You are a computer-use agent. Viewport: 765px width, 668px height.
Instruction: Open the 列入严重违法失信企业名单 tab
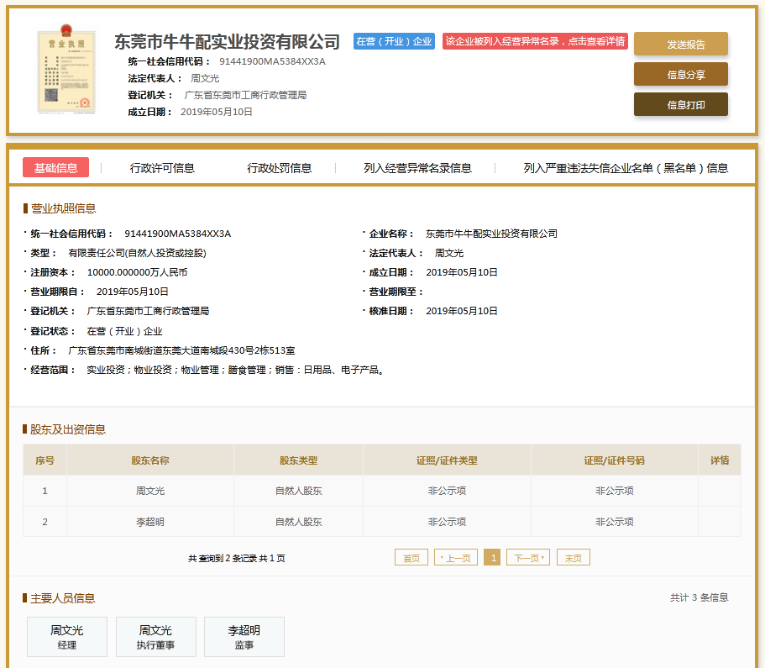pos(626,167)
